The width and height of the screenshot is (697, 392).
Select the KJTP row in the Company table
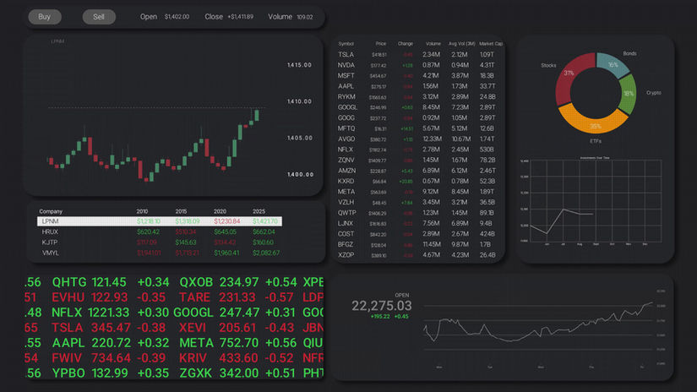coord(160,242)
